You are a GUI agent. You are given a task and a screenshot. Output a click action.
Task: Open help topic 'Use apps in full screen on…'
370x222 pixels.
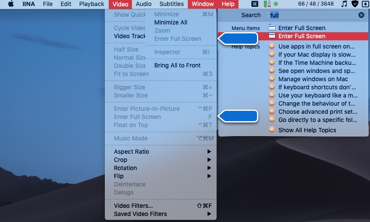pos(316,46)
